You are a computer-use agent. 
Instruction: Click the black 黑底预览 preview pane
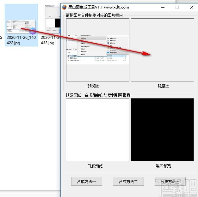point(162,130)
